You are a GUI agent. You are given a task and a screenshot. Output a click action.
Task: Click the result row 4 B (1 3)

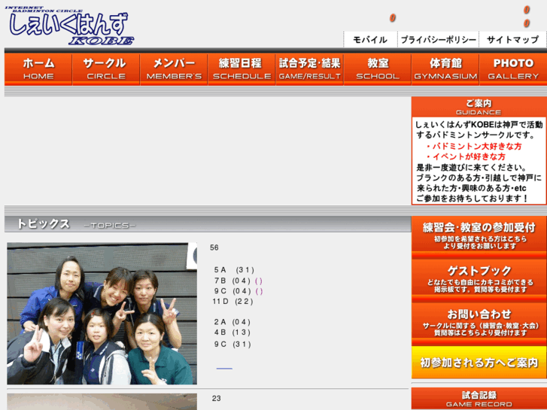click(232, 333)
